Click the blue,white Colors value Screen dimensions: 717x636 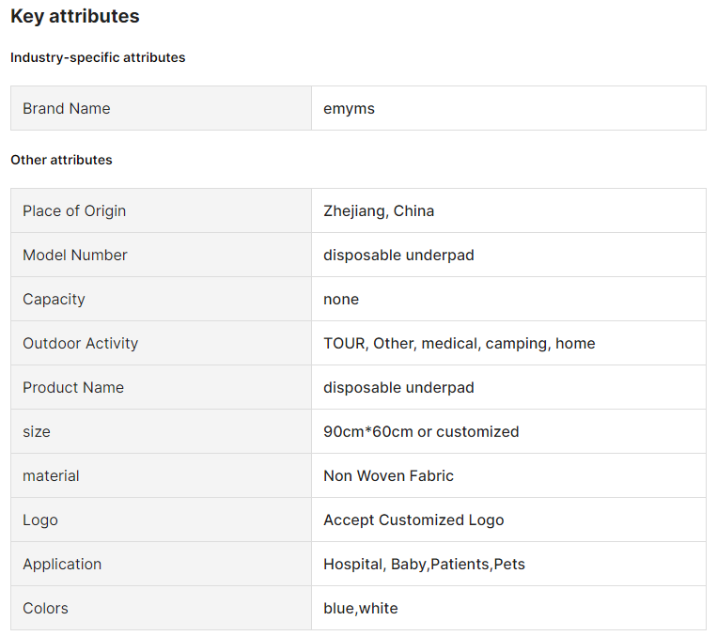[360, 609]
